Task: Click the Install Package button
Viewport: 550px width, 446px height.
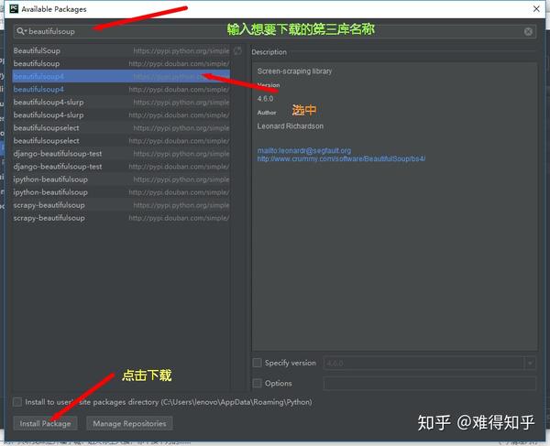Action: pos(45,423)
